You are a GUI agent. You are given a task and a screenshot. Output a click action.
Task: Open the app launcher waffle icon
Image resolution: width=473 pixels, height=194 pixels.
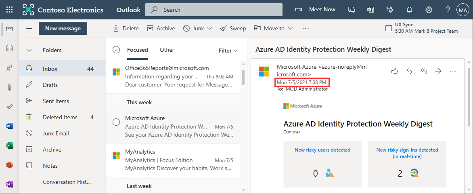point(10,10)
